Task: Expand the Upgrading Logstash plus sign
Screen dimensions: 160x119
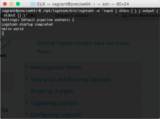Action: click(26, 102)
